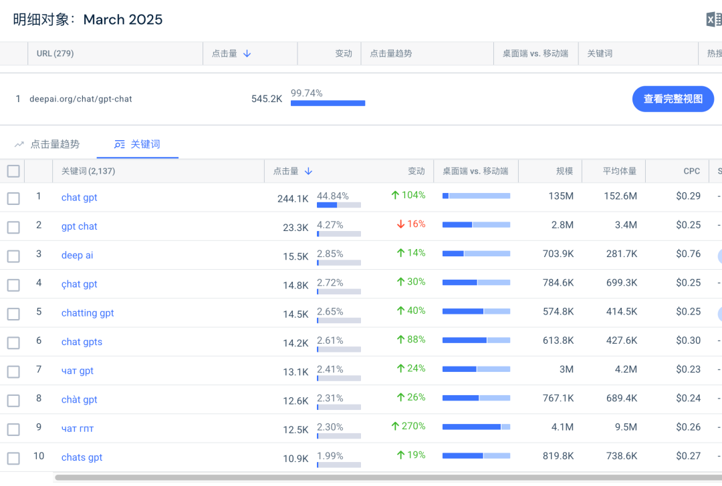Open the chat gpts keyword link
Image resolution: width=722 pixels, height=486 pixels.
tap(82, 342)
